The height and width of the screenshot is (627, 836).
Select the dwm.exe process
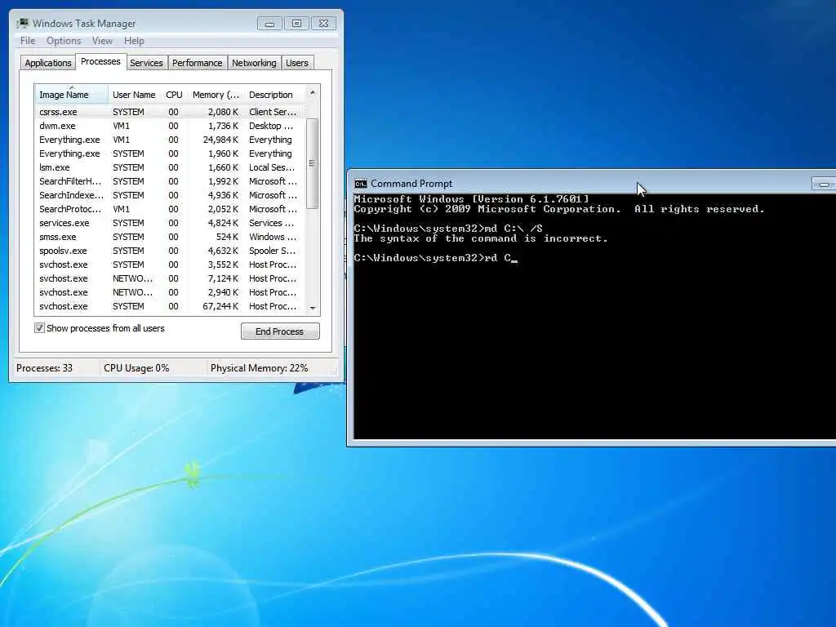click(x=171, y=126)
